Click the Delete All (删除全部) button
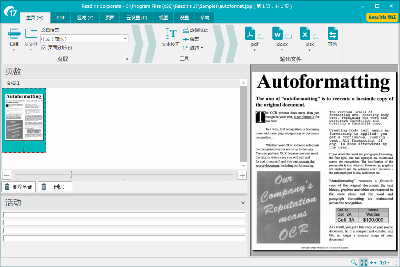Image resolution: width=400 pixels, height=267 pixels. click(x=18, y=187)
